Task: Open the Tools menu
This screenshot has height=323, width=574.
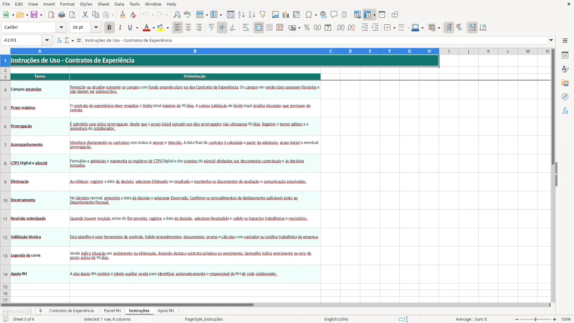Action: (134, 4)
